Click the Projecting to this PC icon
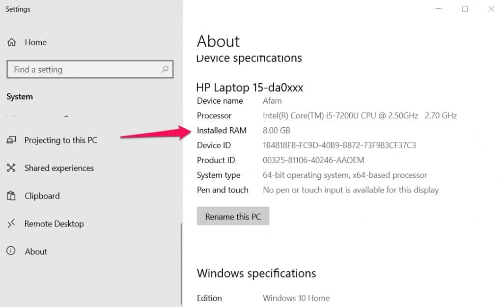 [11, 140]
